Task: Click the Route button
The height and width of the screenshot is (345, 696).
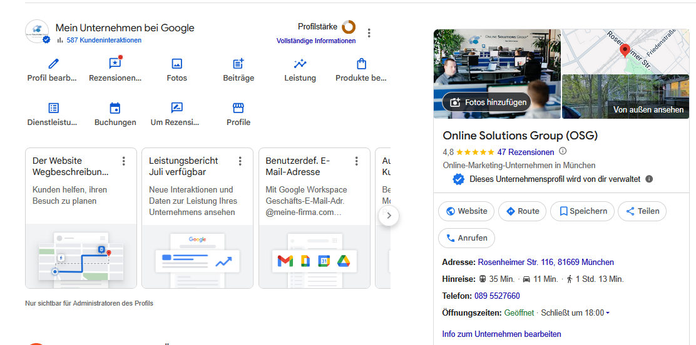Action: [522, 211]
